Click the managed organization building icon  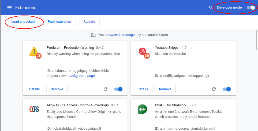pyautogui.click(x=93, y=35)
